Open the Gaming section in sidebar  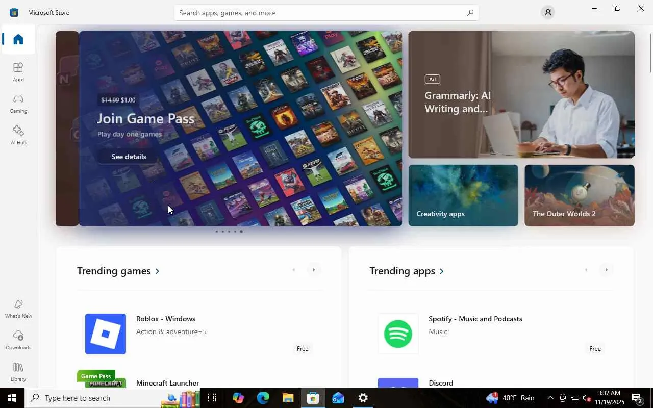pyautogui.click(x=18, y=104)
